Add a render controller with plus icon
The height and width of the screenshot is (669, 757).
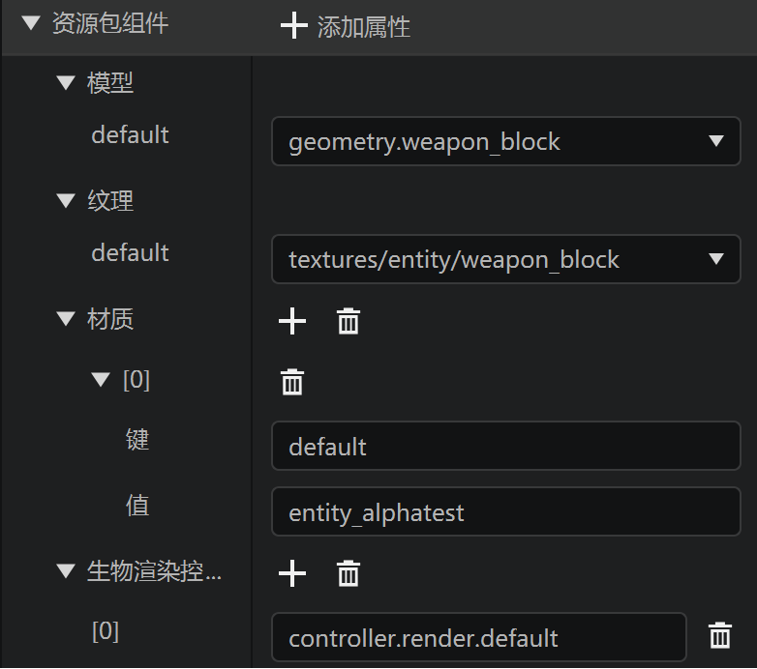click(x=292, y=573)
